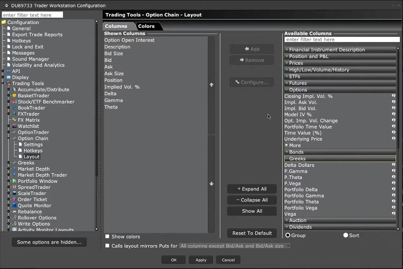This screenshot has width=403, height=269.
Task: Open General configuration page
Action: click(x=21, y=29)
